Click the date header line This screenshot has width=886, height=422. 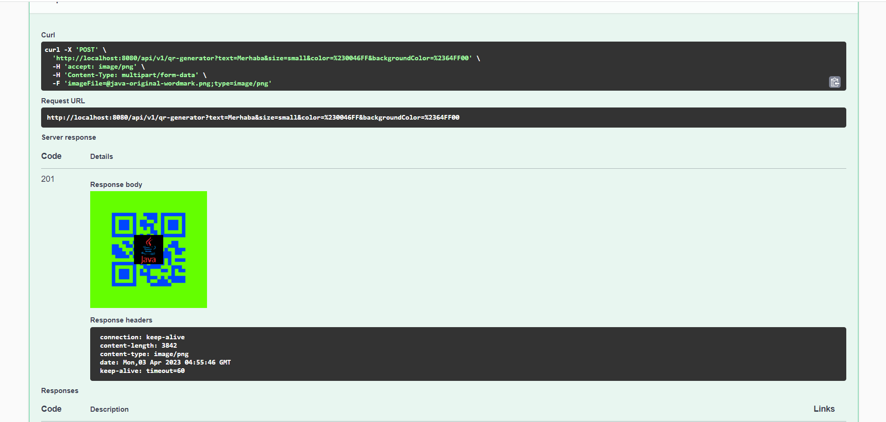tap(165, 363)
